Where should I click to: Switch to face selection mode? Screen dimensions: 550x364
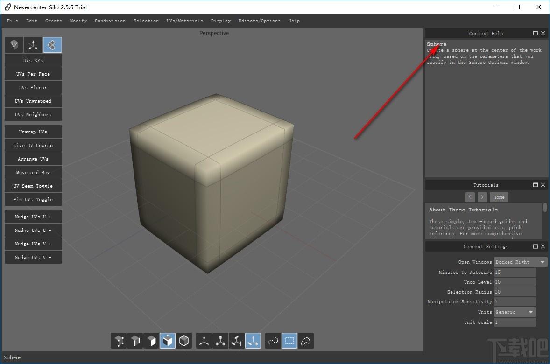(152, 341)
